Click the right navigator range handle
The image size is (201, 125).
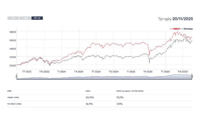[x=192, y=76]
